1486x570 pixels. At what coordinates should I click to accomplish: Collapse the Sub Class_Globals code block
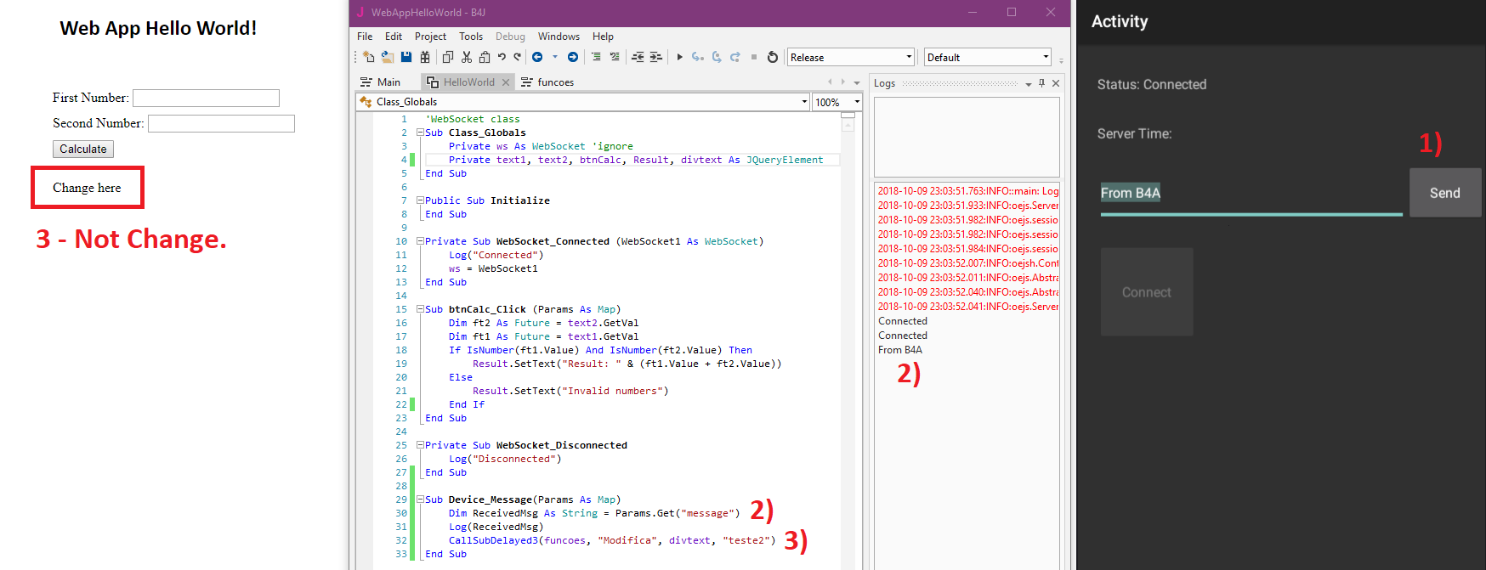pyautogui.click(x=420, y=133)
